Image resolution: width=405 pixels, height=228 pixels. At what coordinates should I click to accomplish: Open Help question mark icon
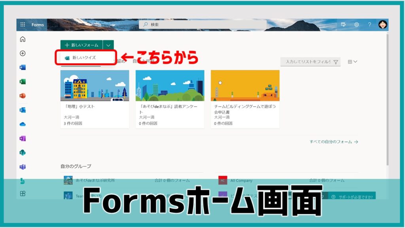[x=370, y=25]
